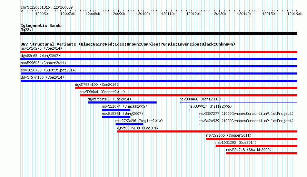Click the blue esv3890728 gain bar
The width and height of the screenshot is (307, 177).
click(159, 73)
